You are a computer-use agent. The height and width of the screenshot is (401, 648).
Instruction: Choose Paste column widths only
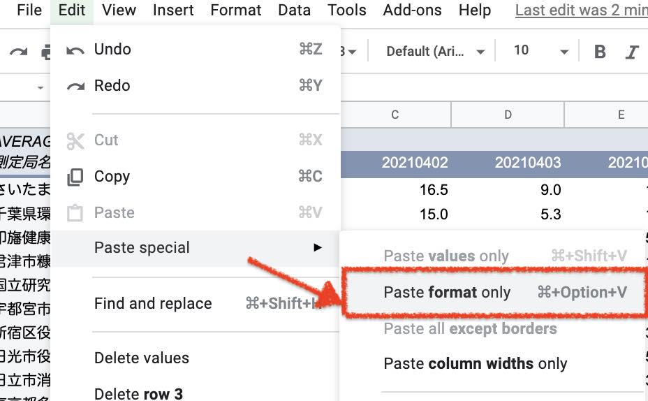(476, 364)
